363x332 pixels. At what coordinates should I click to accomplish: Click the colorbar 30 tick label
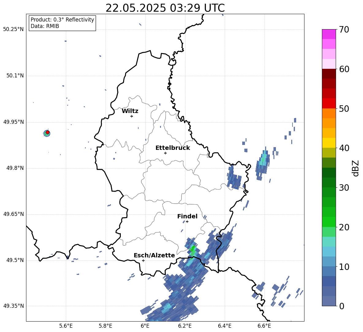pos(344,188)
